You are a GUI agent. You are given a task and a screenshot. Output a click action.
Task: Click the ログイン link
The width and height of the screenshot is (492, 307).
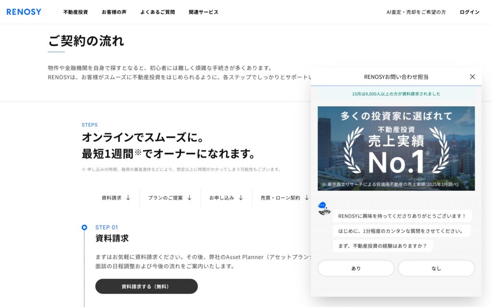pos(469,12)
